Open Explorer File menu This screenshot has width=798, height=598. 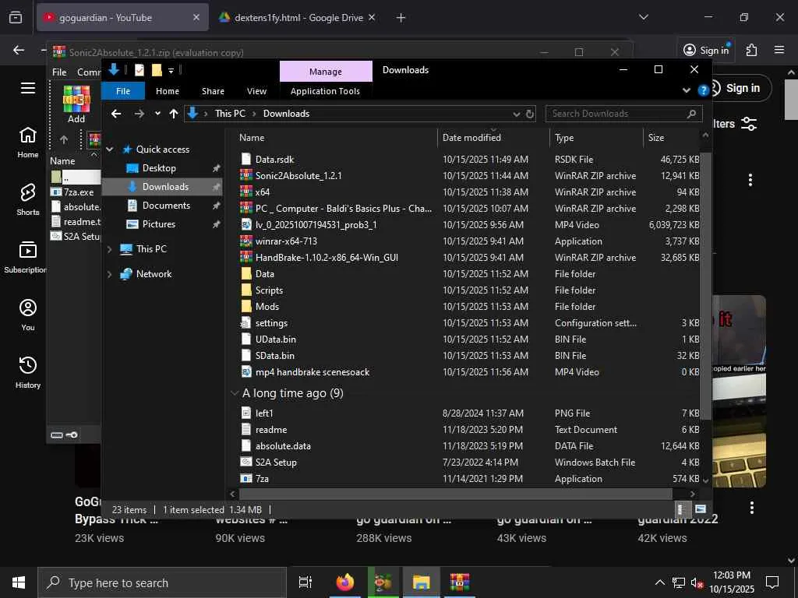[x=123, y=91]
